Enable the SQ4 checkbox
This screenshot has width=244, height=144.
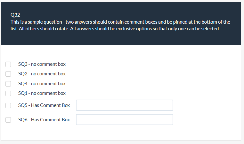coord(9,84)
